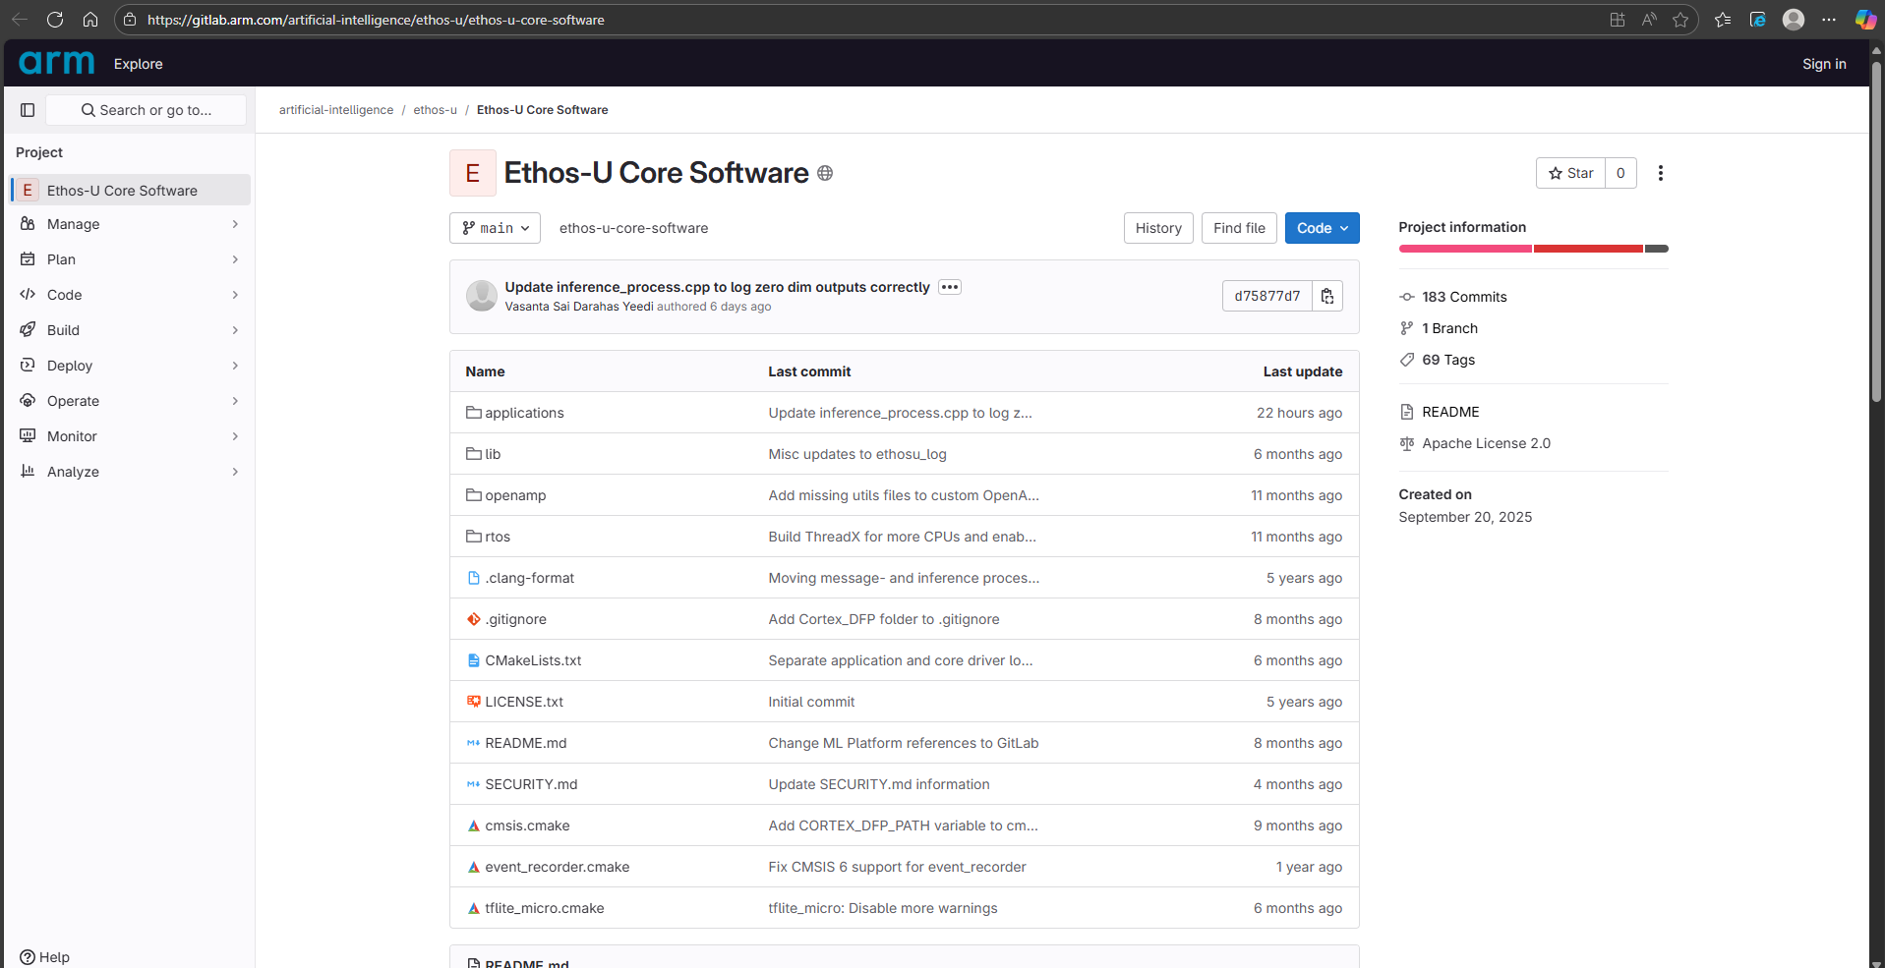Star the project
Image resolution: width=1885 pixels, height=968 pixels.
point(1570,173)
